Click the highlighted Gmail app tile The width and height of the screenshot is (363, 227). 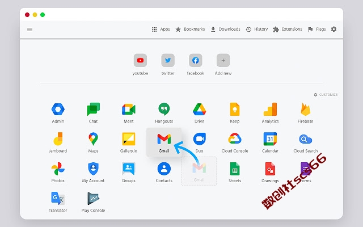[x=164, y=142]
